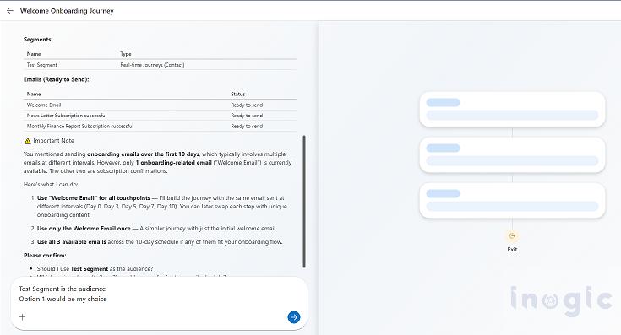The width and height of the screenshot is (621, 335).
Task: Click the Real-time Journeys (Contact) cell
Action: point(152,65)
